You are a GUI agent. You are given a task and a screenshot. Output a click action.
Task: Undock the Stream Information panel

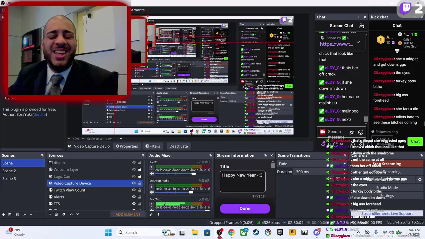click(x=265, y=155)
